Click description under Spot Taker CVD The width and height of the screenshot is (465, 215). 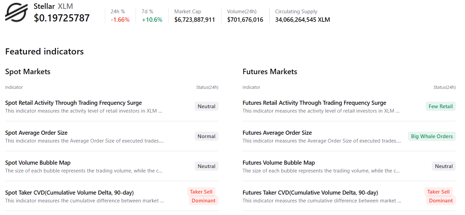84,201
